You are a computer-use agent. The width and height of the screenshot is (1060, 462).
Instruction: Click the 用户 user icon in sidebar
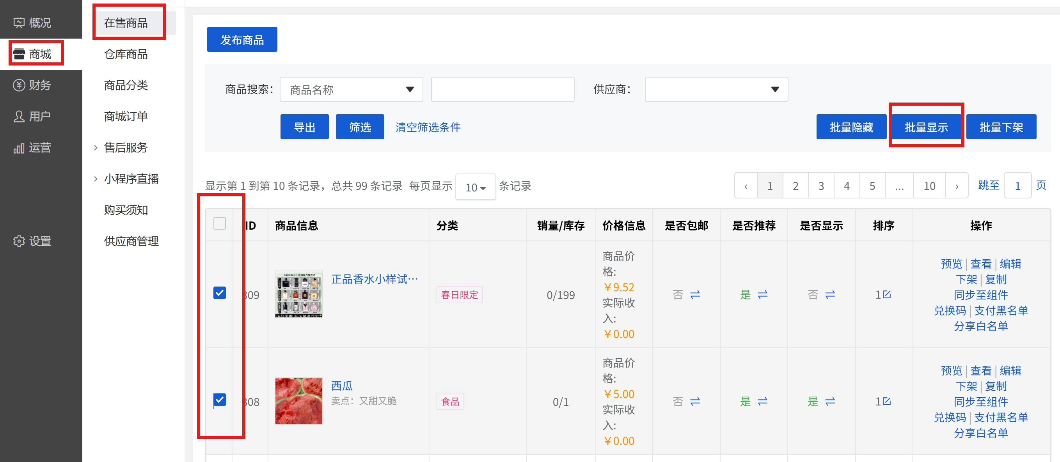click(x=18, y=116)
